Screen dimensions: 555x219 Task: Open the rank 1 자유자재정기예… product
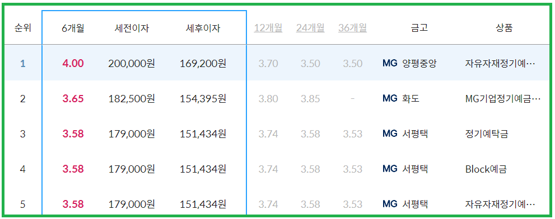click(x=500, y=64)
